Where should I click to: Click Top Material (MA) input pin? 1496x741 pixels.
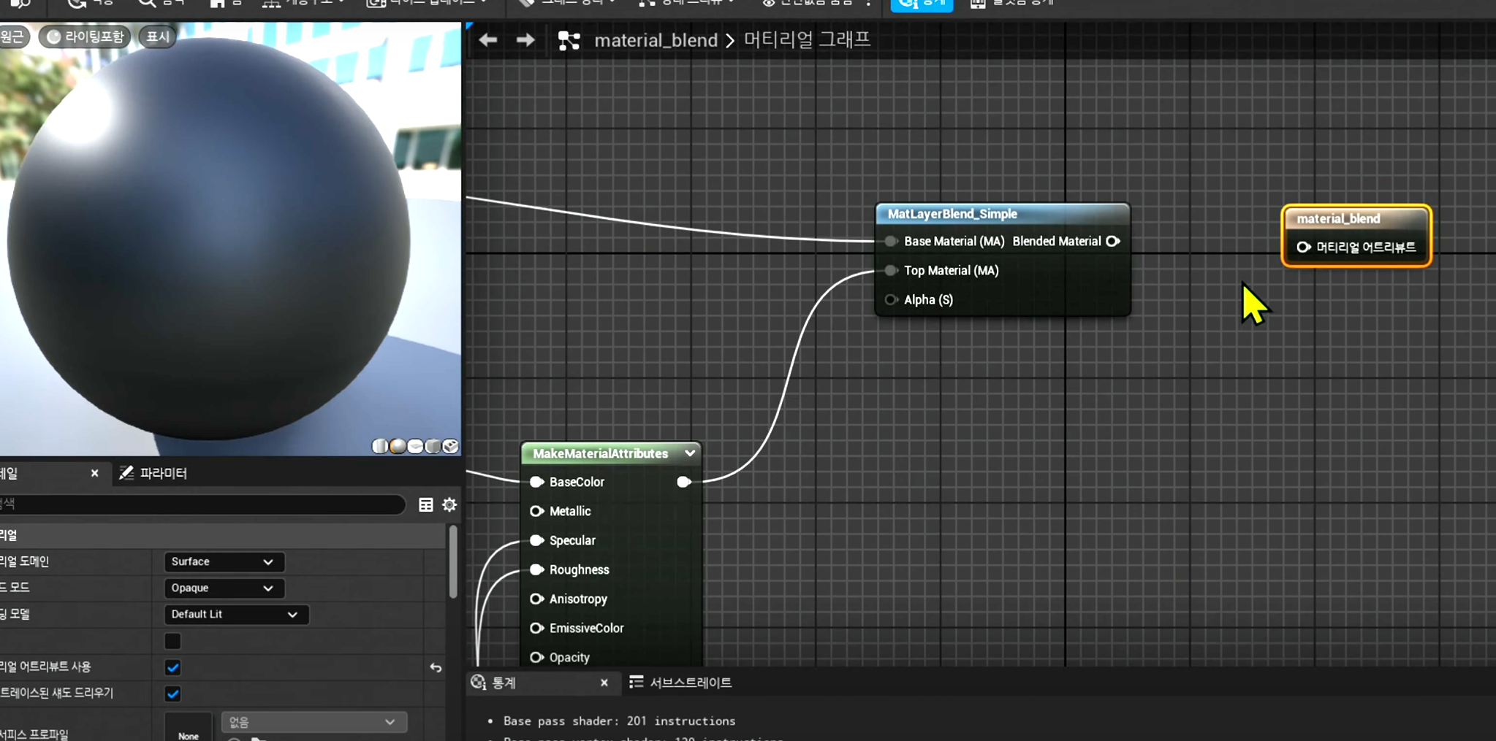coord(891,270)
